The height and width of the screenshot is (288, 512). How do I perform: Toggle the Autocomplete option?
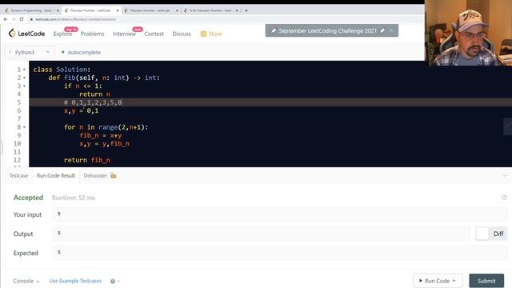click(x=81, y=52)
